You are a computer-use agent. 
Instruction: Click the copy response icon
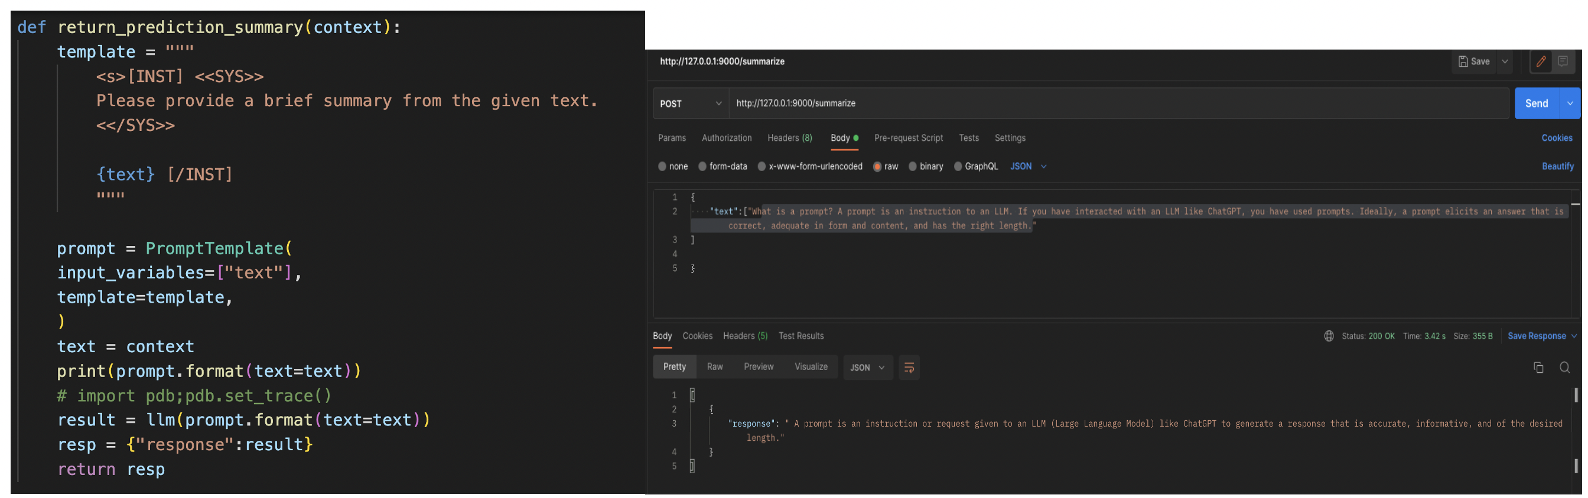click(1538, 368)
